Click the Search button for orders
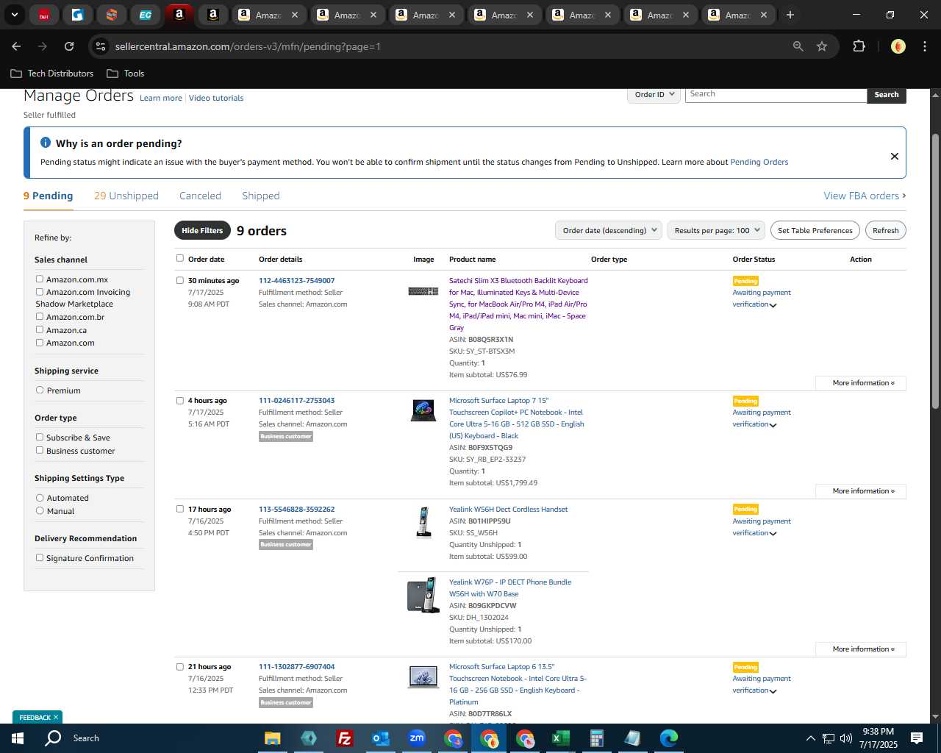Viewport: 941px width, 753px height. (x=887, y=95)
